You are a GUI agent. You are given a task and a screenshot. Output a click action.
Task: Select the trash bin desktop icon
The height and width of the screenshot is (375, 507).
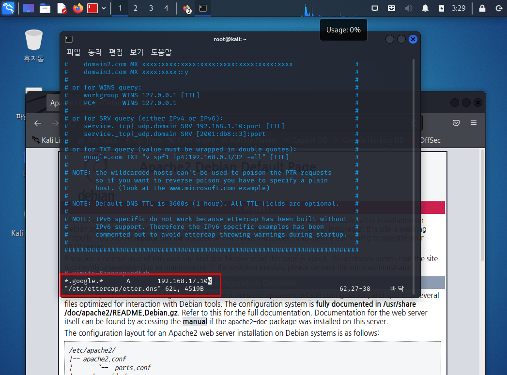(33, 45)
